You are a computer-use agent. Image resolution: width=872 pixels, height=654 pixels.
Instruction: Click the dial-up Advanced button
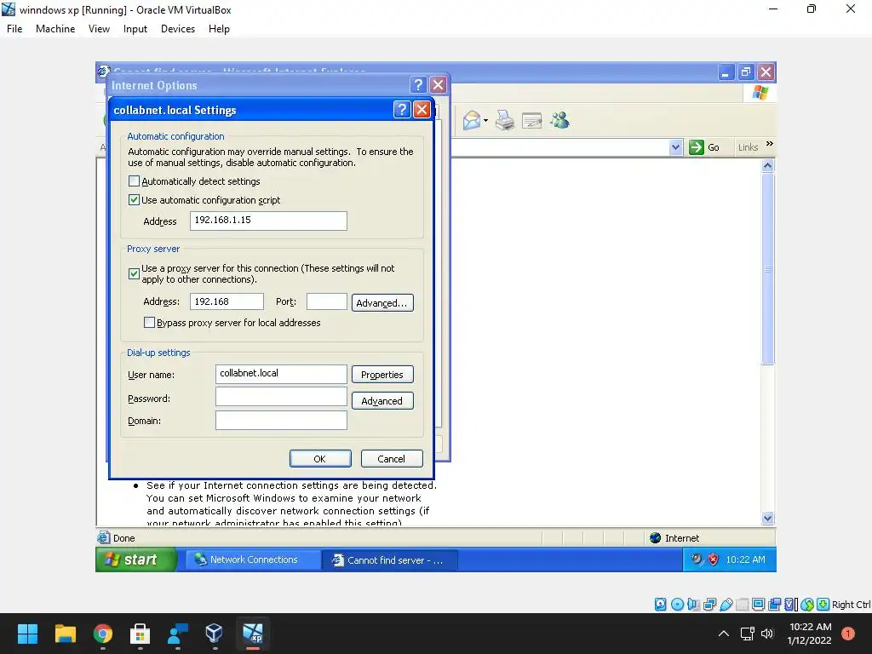(x=382, y=401)
